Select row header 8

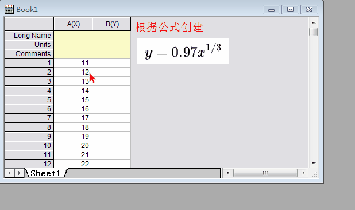coord(29,127)
